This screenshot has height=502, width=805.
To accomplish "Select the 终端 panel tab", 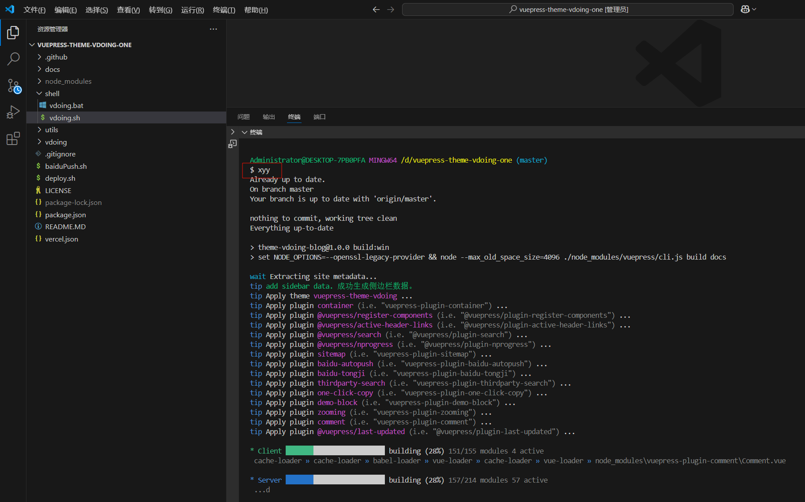I will pyautogui.click(x=294, y=117).
